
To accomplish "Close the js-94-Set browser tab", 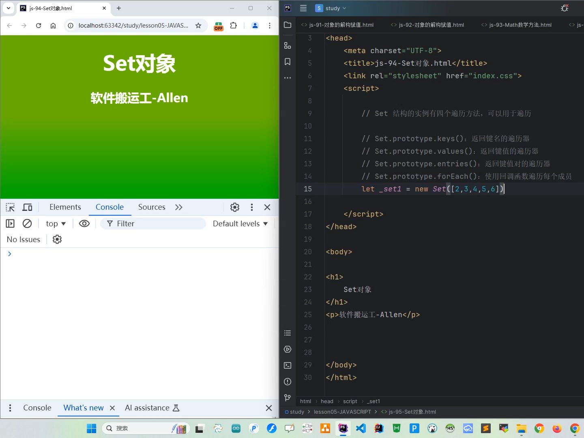I will pyautogui.click(x=104, y=8).
